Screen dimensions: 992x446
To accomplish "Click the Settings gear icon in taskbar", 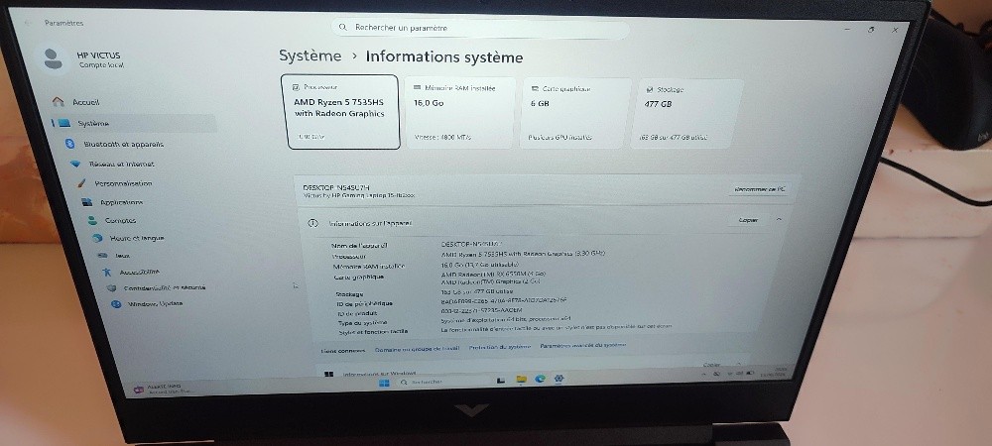I will point(558,379).
